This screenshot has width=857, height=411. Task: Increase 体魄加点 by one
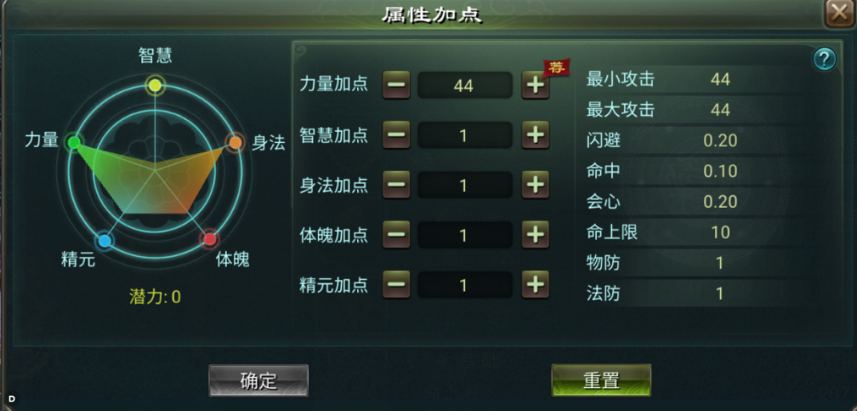pyautogui.click(x=535, y=235)
